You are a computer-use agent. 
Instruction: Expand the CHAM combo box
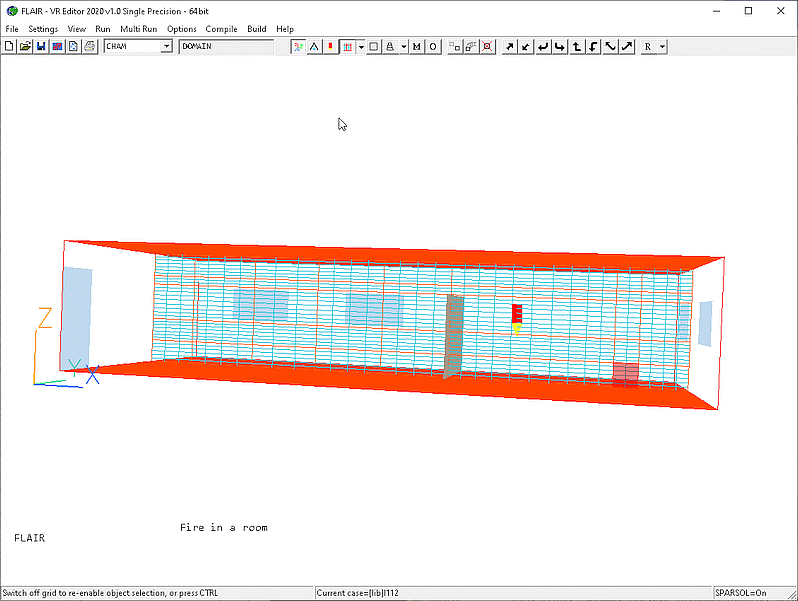point(166,46)
